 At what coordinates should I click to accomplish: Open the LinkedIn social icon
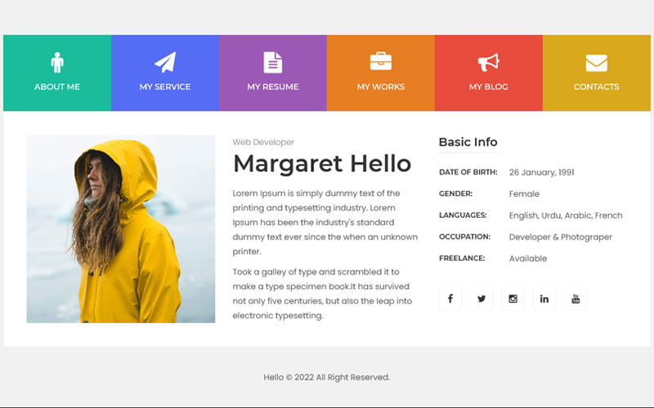(x=544, y=299)
